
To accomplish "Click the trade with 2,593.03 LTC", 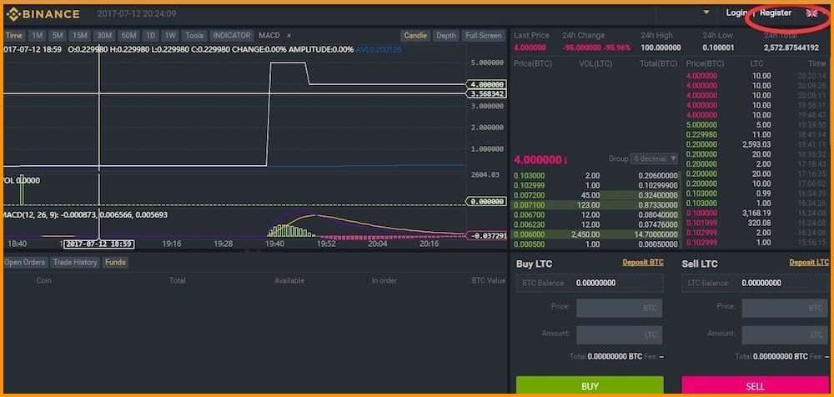I will 756,144.
